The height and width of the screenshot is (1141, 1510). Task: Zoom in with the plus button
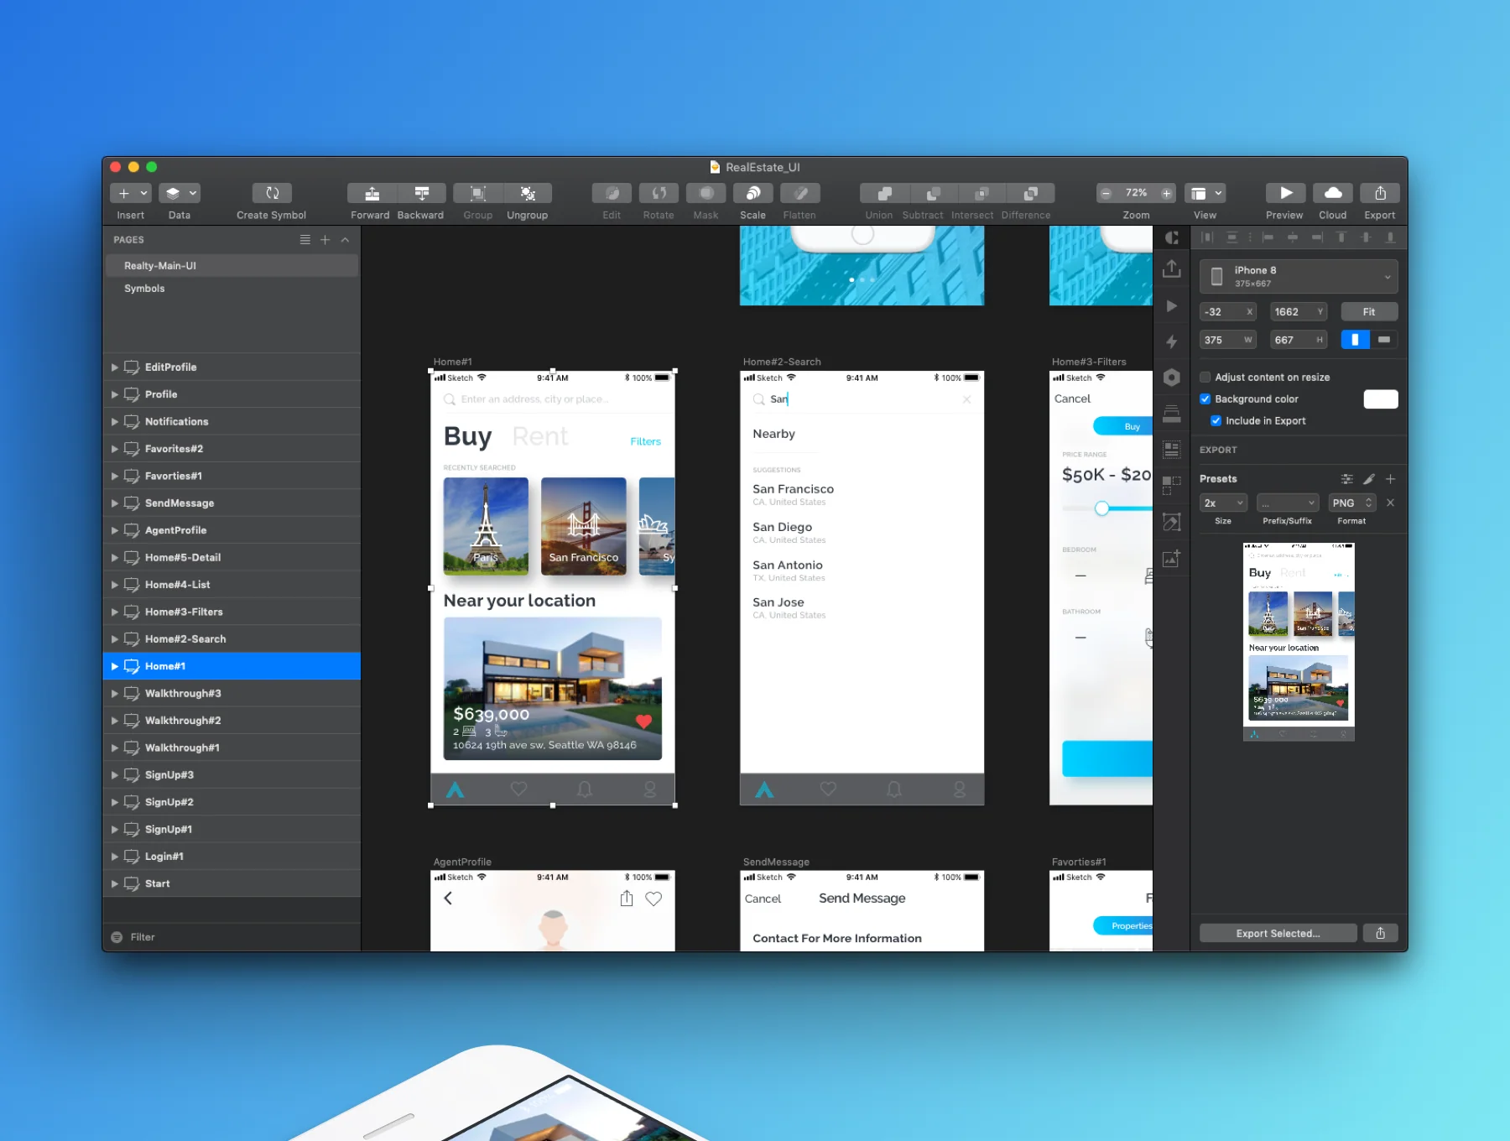(x=1166, y=193)
